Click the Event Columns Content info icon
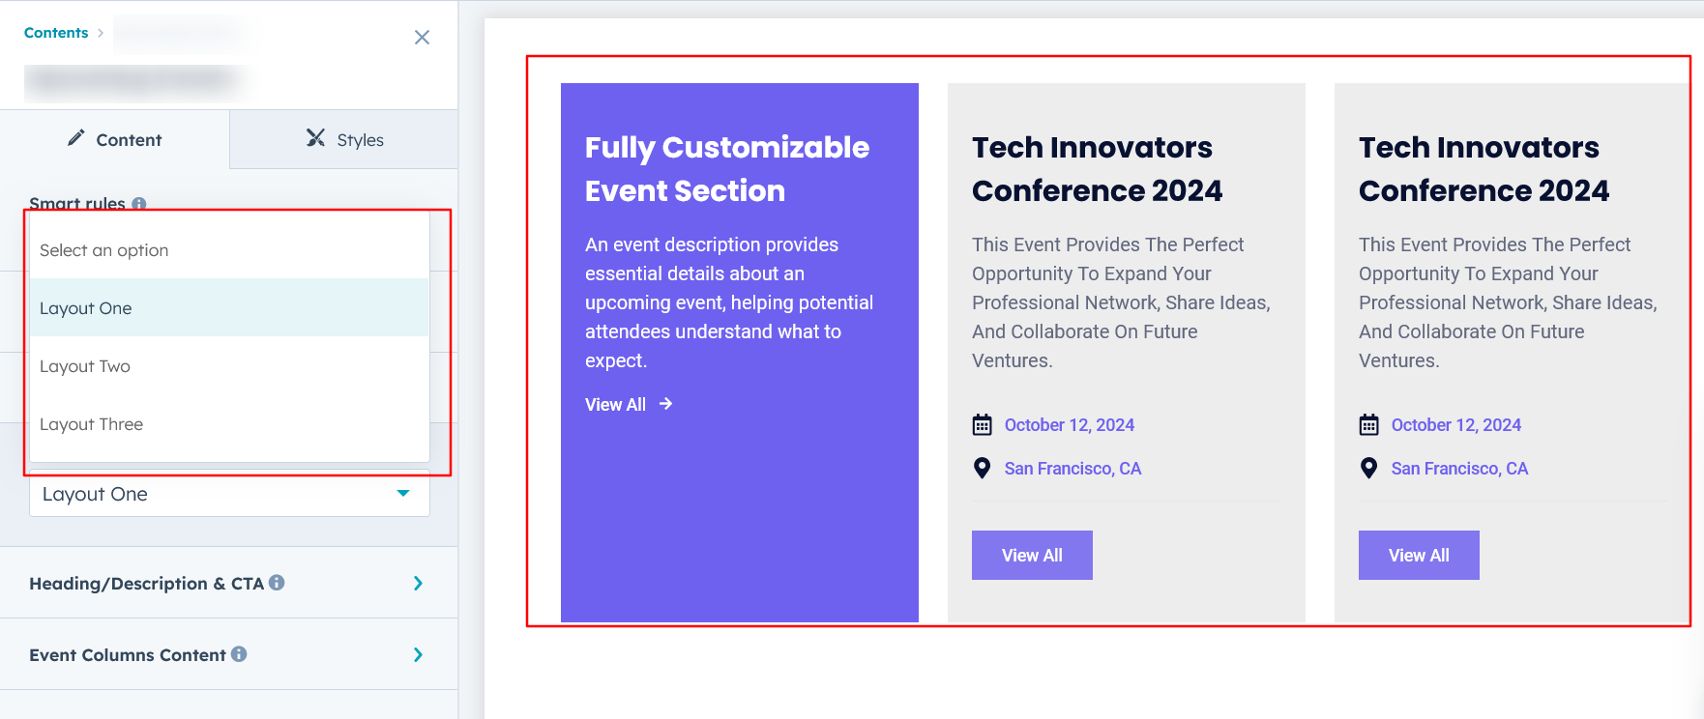 tap(239, 654)
